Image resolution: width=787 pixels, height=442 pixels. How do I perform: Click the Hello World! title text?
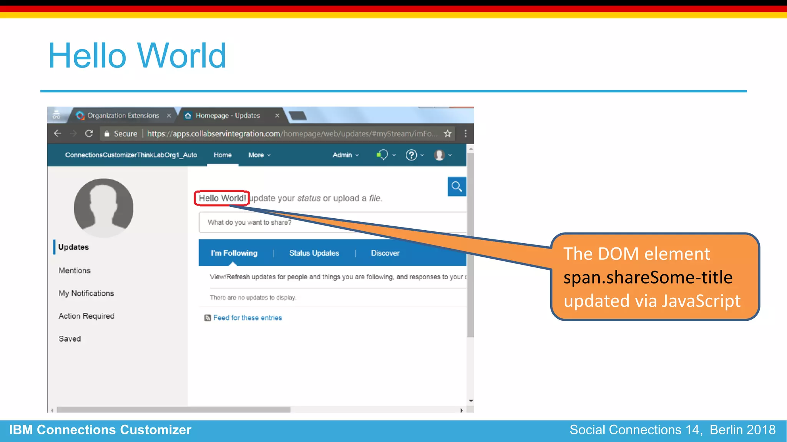(222, 198)
